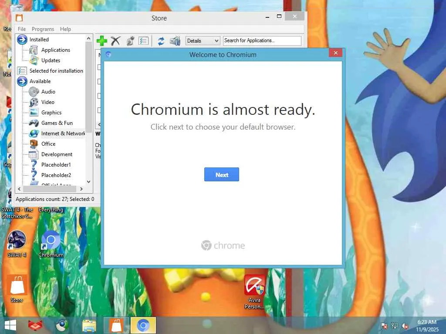
Task: Click the Applications icon under Installed
Action: coord(34,50)
